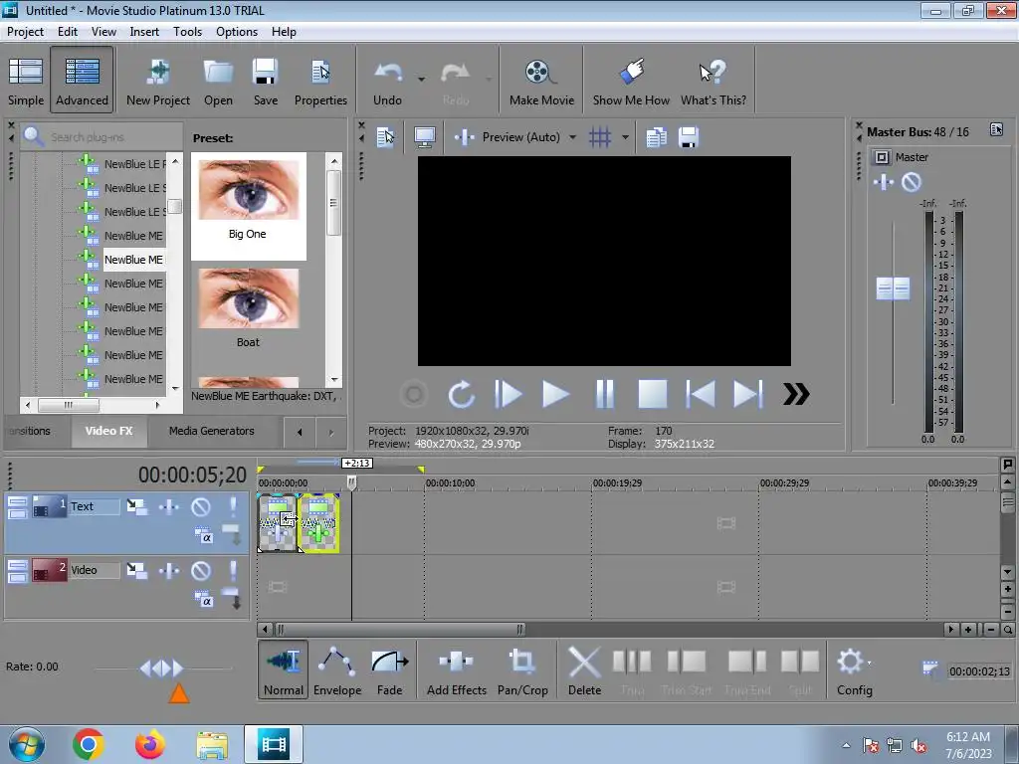The image size is (1019, 764).
Task: Open project Properties
Action: [x=320, y=81]
